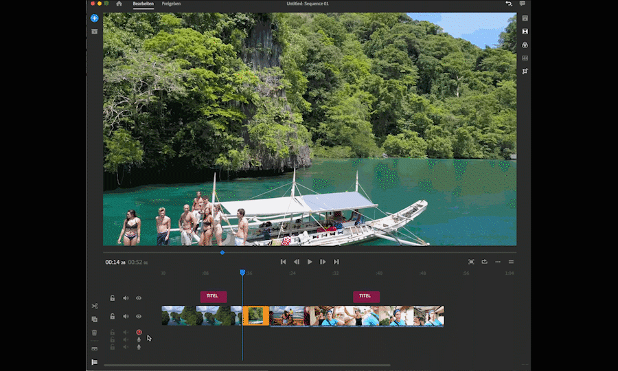
Task: Open the project panel below Add Media
Action: tap(94, 32)
